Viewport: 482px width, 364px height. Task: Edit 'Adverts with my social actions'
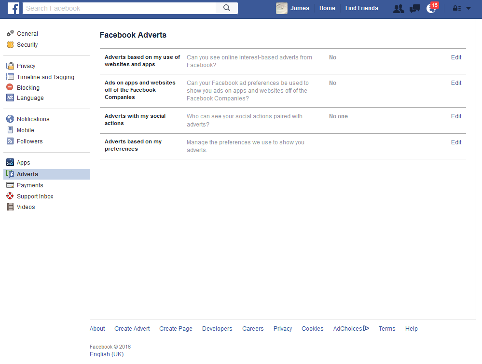[x=455, y=116]
